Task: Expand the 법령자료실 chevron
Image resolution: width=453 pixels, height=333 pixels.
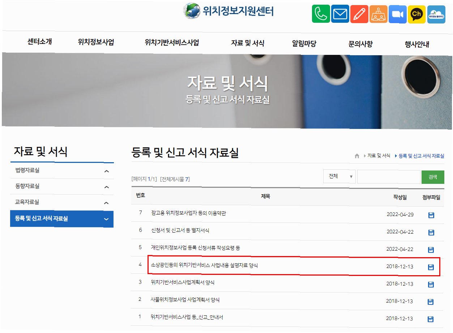Action: pos(106,171)
